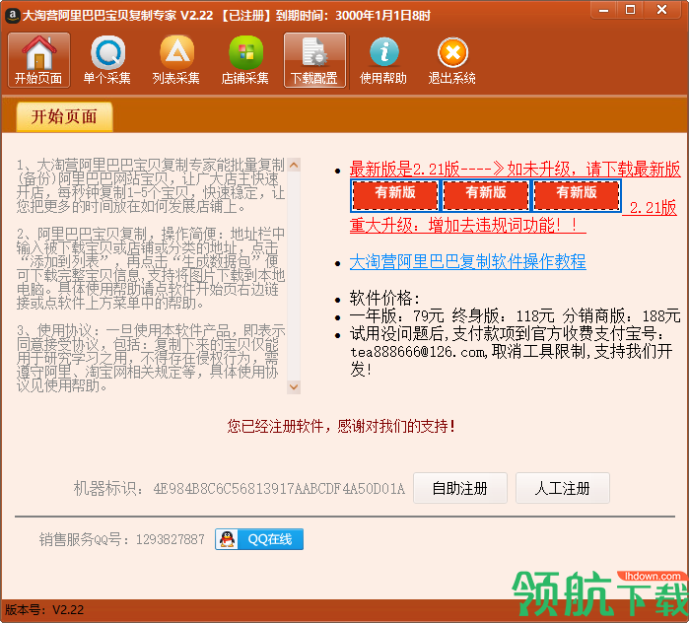Maximize the application window
This screenshot has height=623, width=689.
630,9
